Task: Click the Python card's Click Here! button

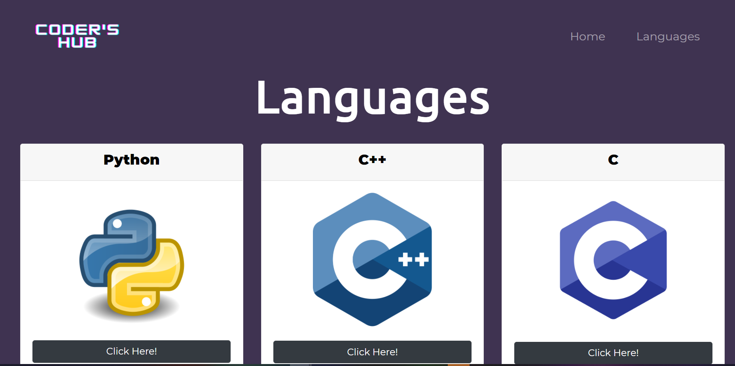Action: 131,351
